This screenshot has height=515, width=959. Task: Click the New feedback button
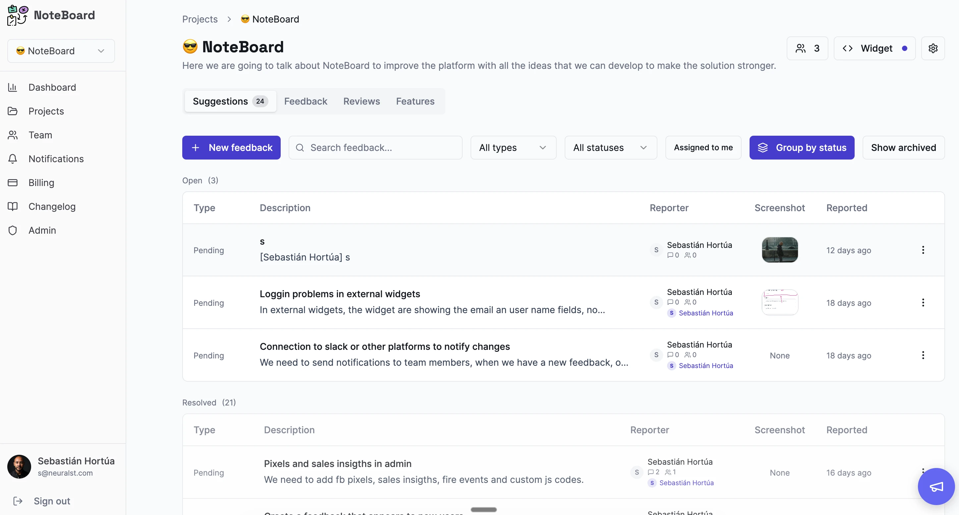(x=231, y=148)
